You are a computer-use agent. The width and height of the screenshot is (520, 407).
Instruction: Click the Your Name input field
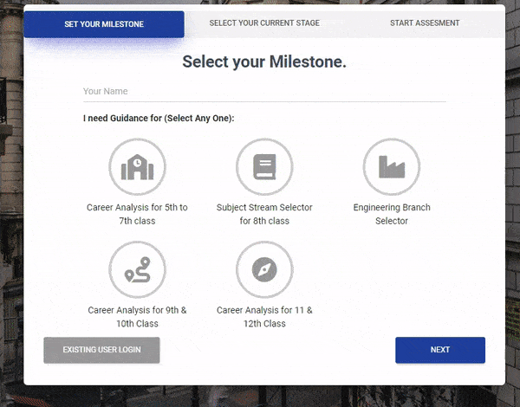click(264, 91)
